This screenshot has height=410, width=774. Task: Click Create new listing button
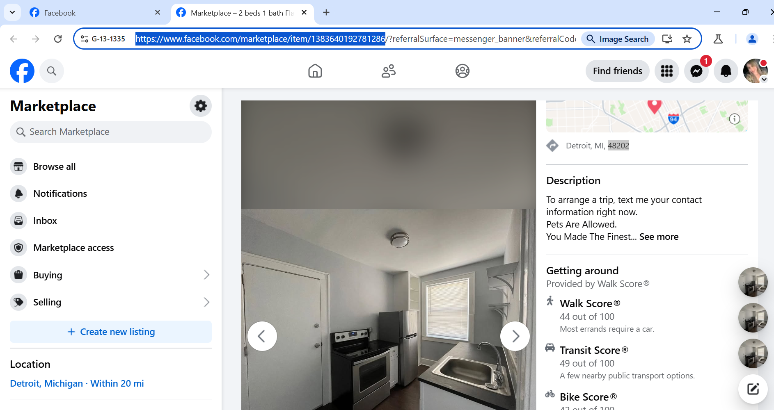[x=111, y=332]
